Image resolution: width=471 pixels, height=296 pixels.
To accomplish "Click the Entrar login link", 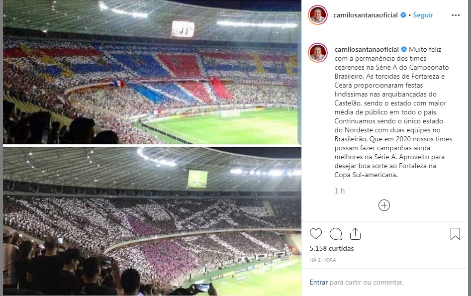I will click(319, 282).
